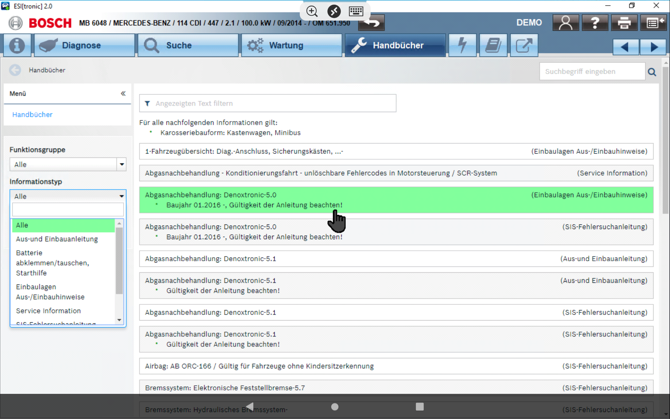Image resolution: width=670 pixels, height=419 pixels.
Task: Open the help question mark icon
Action: tap(595, 23)
